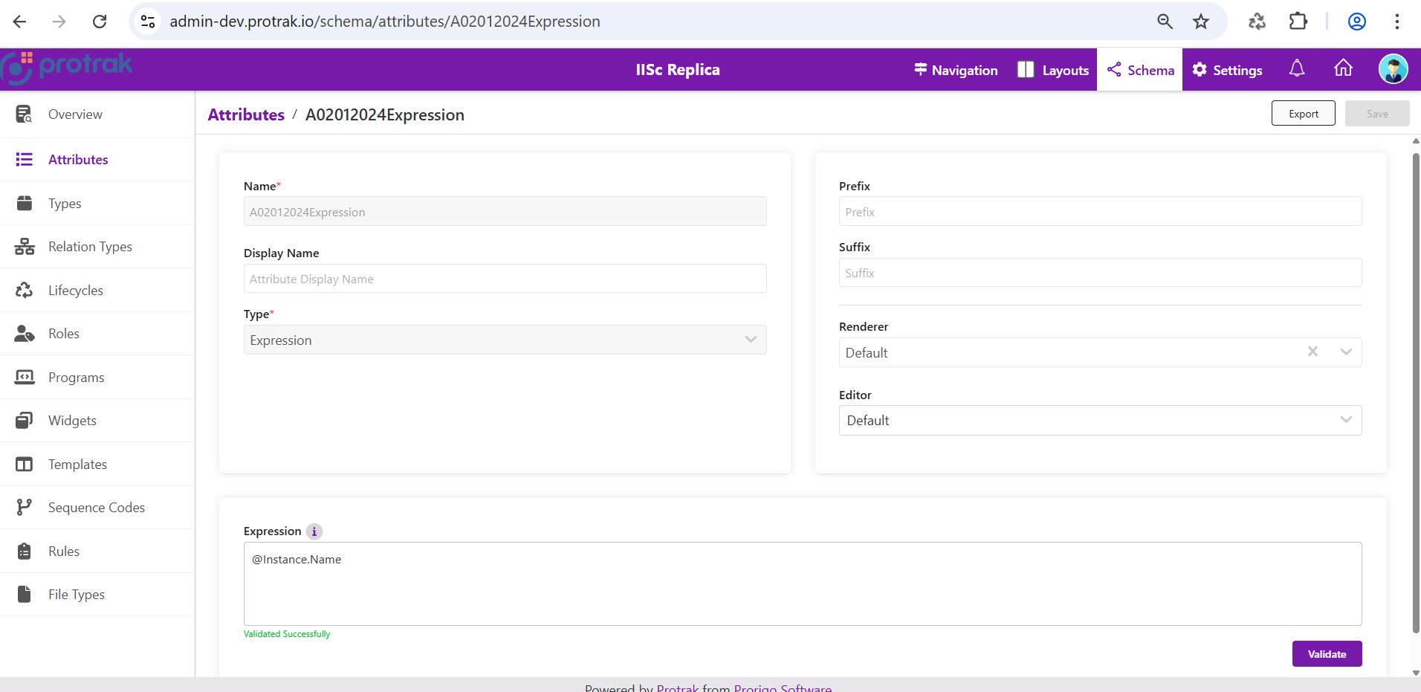Switch to the Navigation tab
The height and width of the screenshot is (692, 1421).
tap(956, 70)
